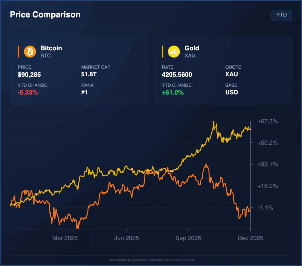Image resolution: width=302 pixels, height=266 pixels.
Task: Click the Dec 2025 axis label
Action: click(250, 238)
